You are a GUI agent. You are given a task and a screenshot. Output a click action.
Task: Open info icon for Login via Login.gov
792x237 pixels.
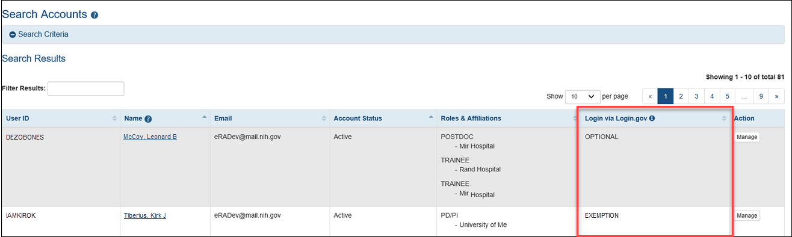pos(652,118)
